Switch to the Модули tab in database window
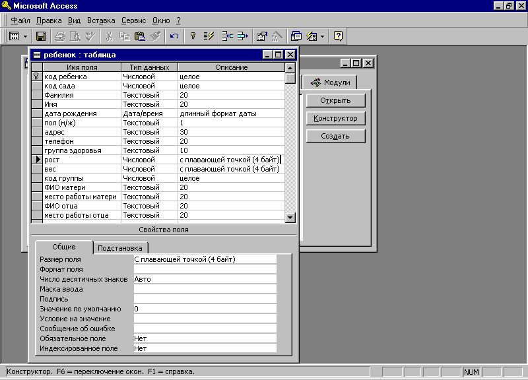The width and height of the screenshot is (528, 380). coord(330,82)
